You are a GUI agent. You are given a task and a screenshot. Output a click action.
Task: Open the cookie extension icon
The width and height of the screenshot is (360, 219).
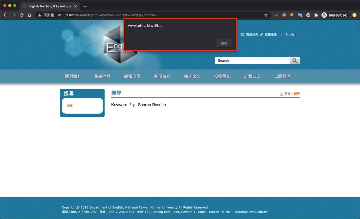(284, 15)
